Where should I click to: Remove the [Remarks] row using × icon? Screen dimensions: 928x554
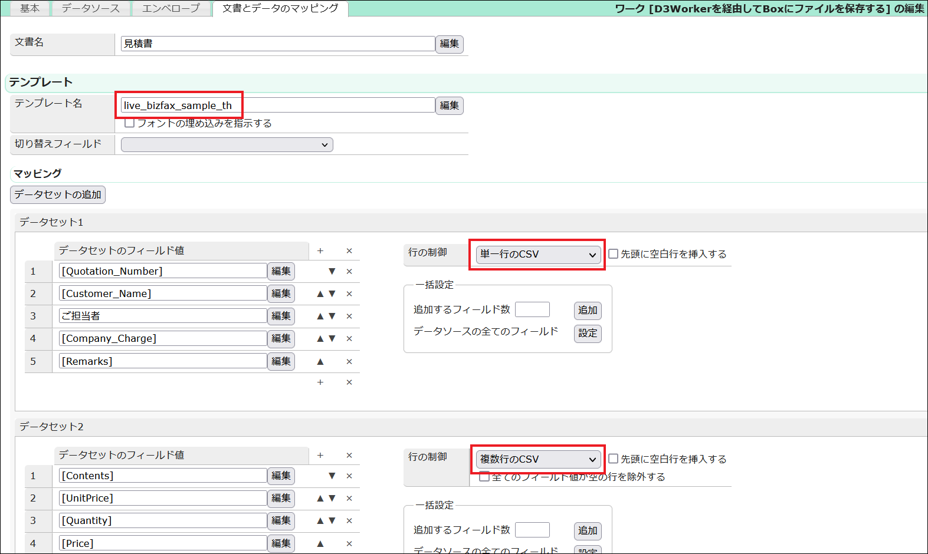tap(349, 362)
